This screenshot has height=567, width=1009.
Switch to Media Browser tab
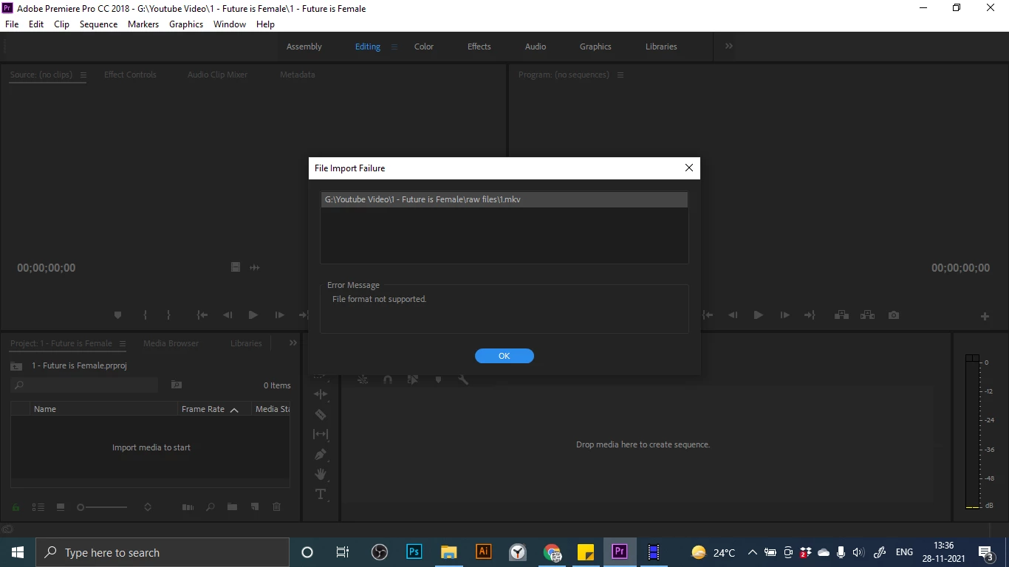(171, 343)
